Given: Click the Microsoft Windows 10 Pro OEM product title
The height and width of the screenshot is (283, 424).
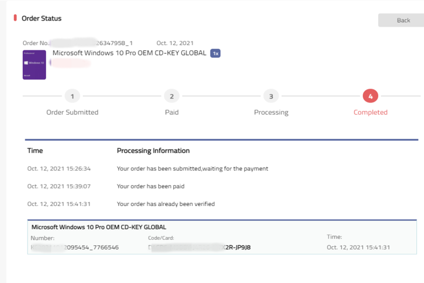Looking at the screenshot, I should pos(129,53).
